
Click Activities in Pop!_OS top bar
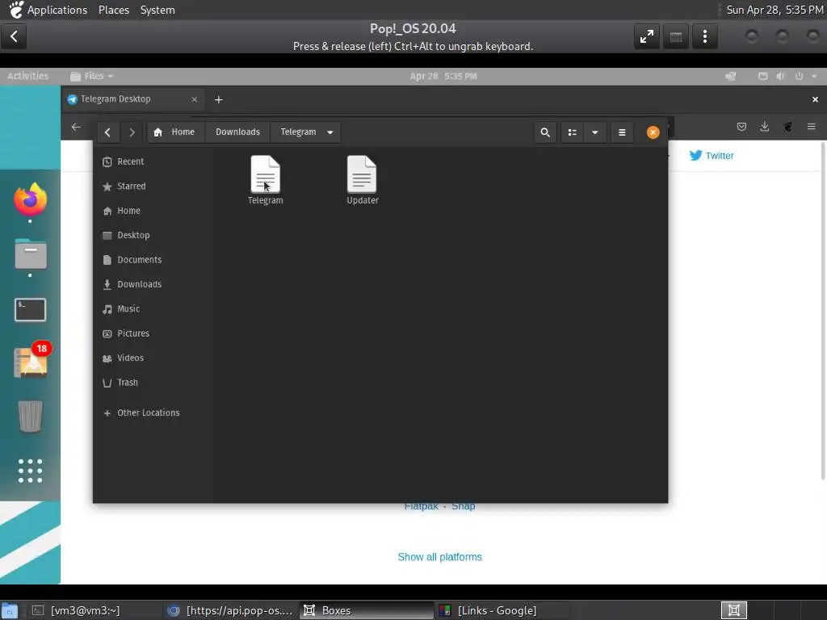28,76
